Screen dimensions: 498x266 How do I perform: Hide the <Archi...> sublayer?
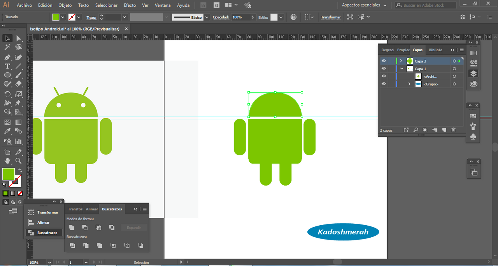[384, 76]
